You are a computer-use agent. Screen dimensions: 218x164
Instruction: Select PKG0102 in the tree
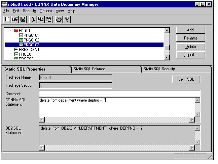click(x=31, y=40)
